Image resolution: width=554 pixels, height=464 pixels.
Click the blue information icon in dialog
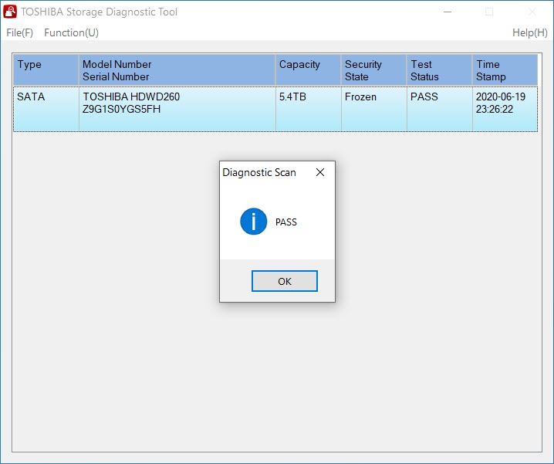point(253,222)
